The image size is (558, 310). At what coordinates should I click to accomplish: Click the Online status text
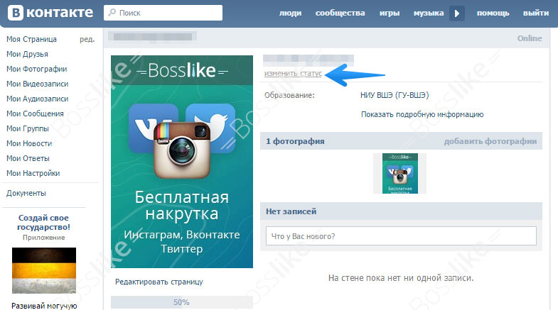pos(530,38)
